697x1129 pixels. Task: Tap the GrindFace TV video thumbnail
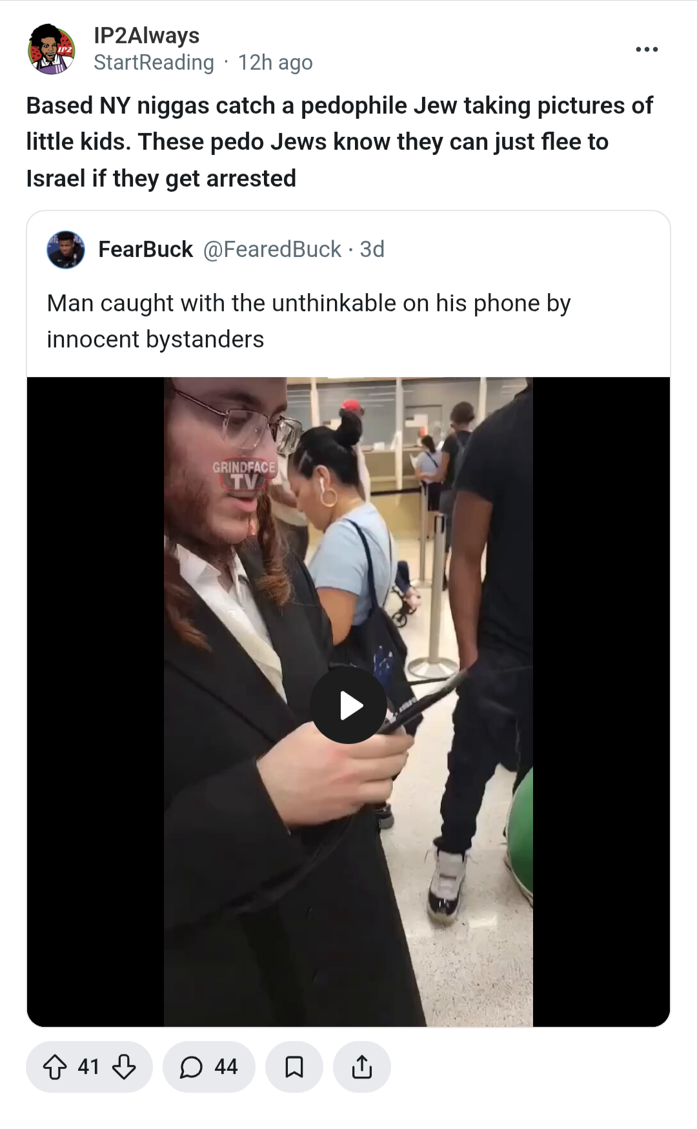click(348, 702)
